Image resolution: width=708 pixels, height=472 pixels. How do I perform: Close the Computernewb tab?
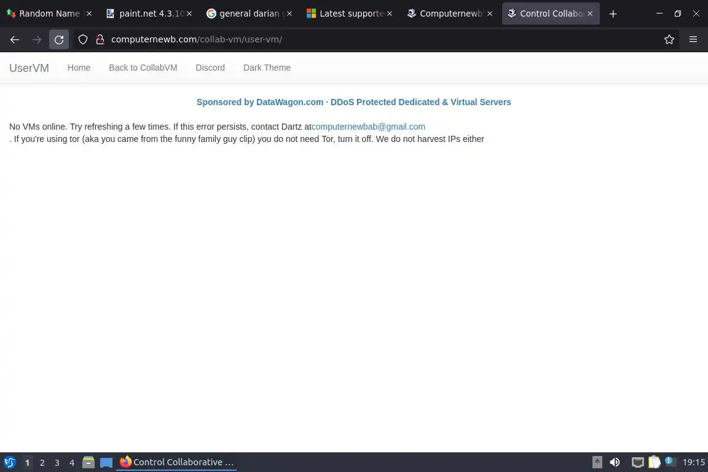[490, 14]
